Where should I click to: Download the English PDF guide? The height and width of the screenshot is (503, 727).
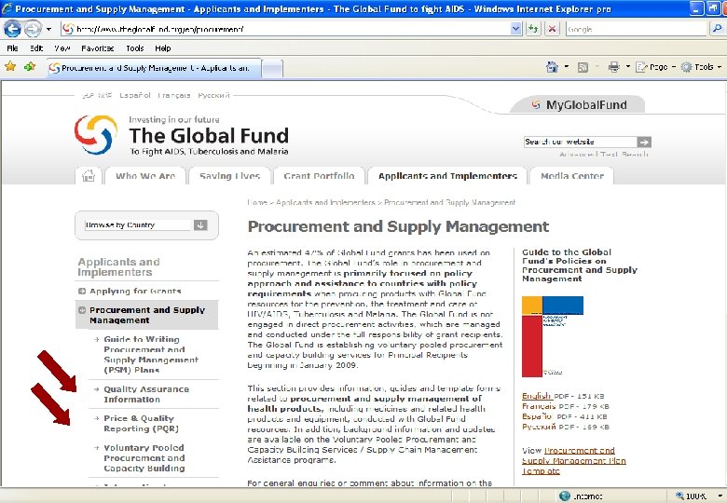(537, 396)
